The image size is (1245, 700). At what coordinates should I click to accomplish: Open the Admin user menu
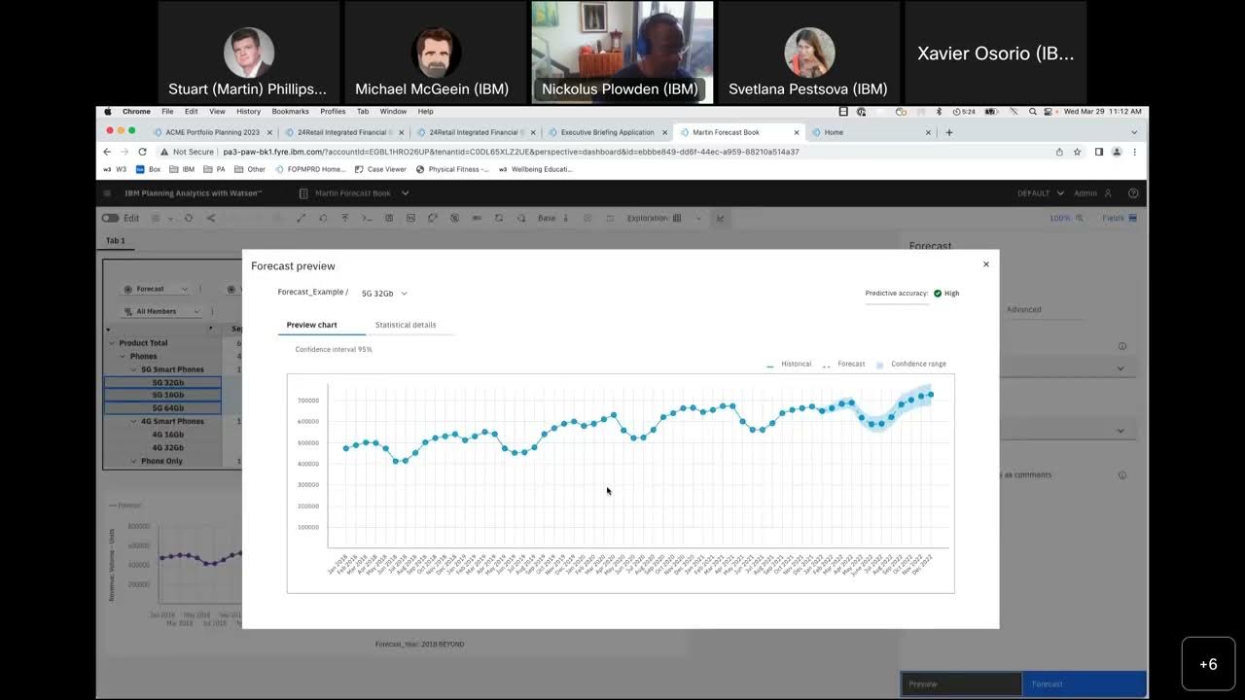(x=1092, y=192)
